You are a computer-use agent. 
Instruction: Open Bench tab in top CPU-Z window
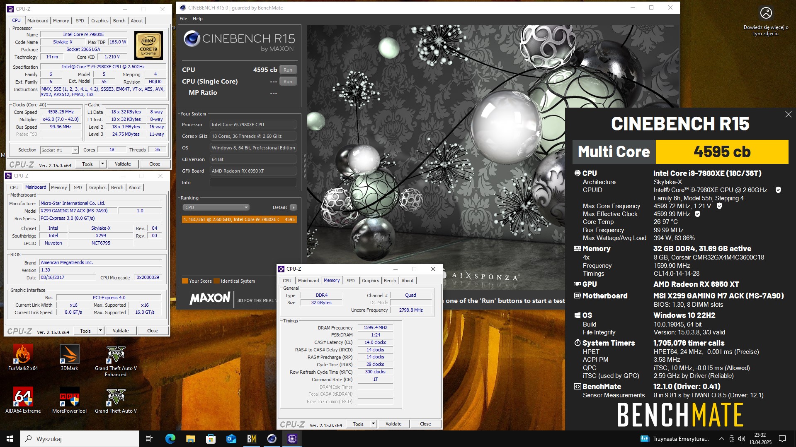tap(119, 21)
